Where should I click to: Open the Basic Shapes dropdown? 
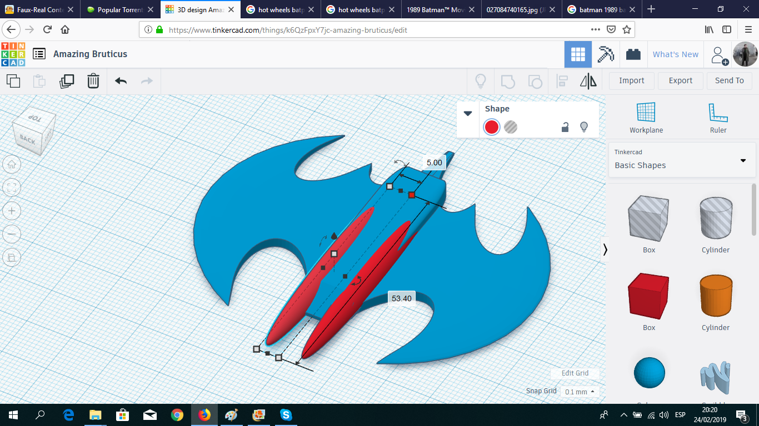pyautogui.click(x=743, y=160)
